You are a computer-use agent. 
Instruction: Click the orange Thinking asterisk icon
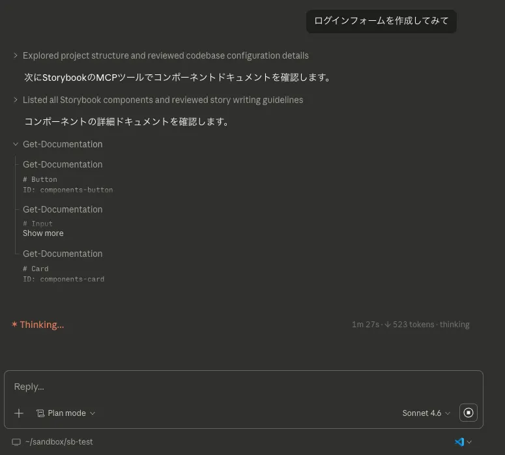coord(14,325)
